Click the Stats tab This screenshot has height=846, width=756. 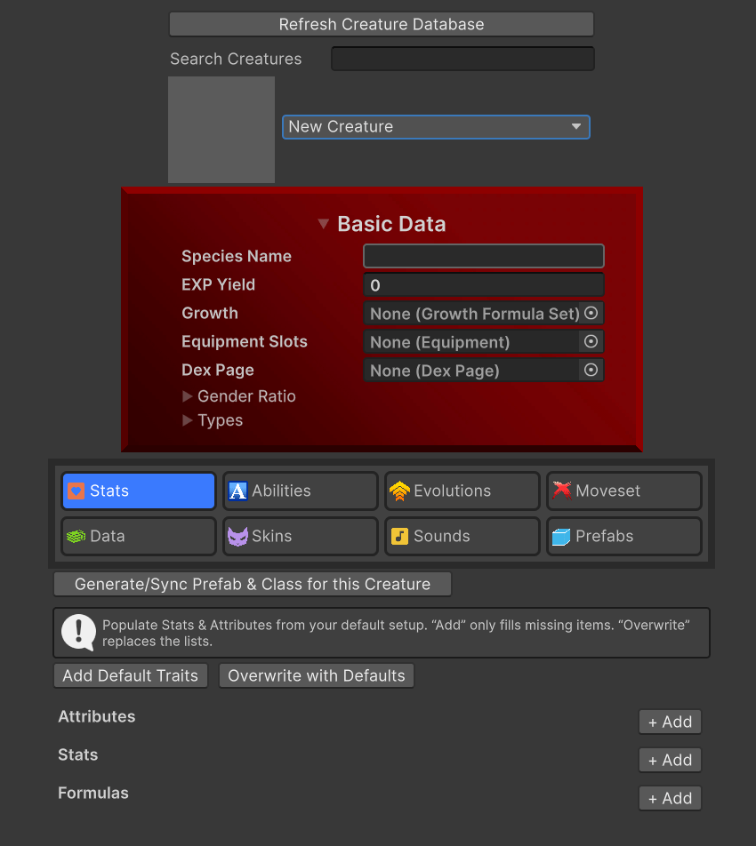(x=139, y=491)
